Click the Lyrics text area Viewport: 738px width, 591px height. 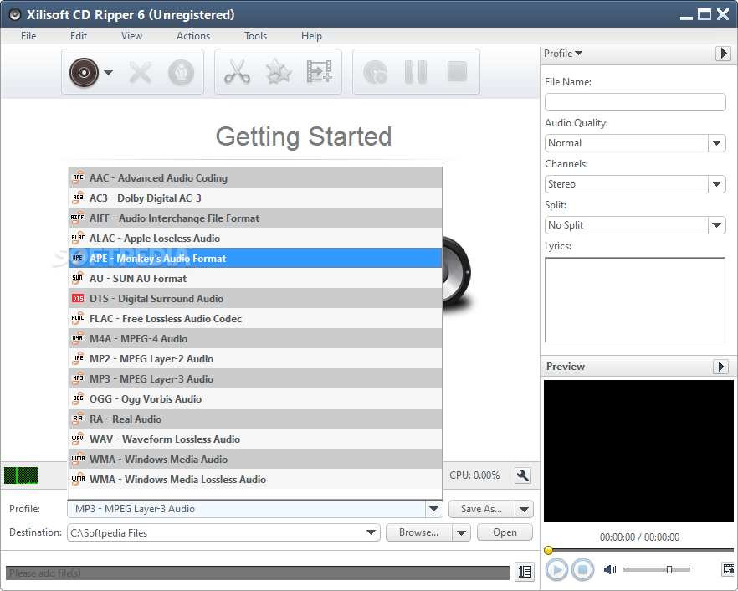click(x=635, y=300)
